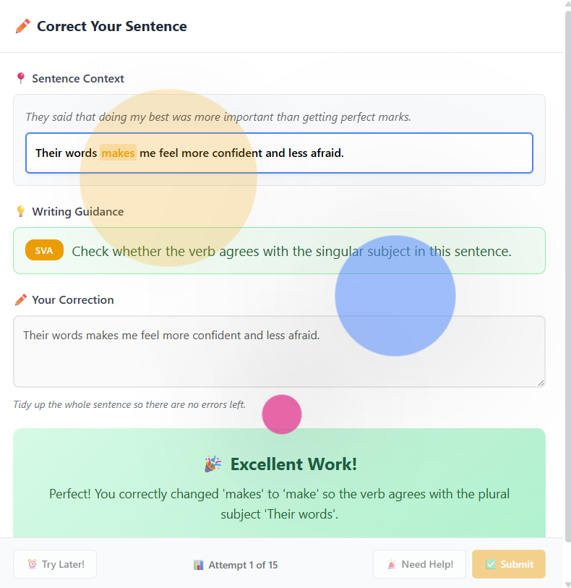Click the bar chart icon beside Attempt counter
The height and width of the screenshot is (588, 571).
pyautogui.click(x=199, y=565)
